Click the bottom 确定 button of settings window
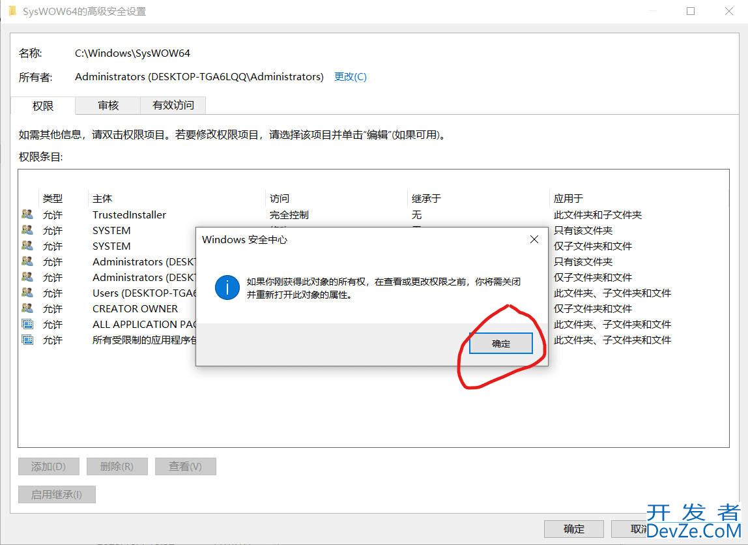The height and width of the screenshot is (545, 748). 574,529
